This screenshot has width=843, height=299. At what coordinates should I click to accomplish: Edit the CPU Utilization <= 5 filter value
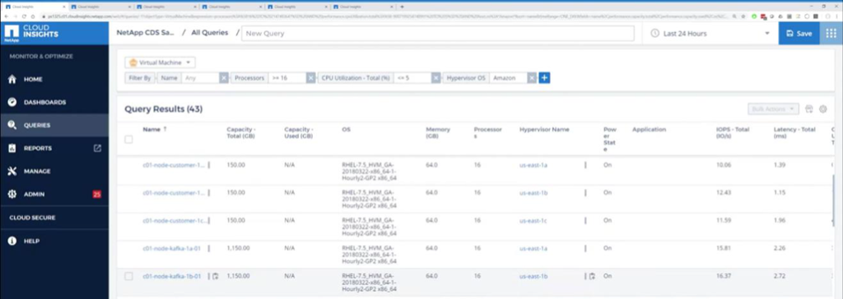coord(412,78)
